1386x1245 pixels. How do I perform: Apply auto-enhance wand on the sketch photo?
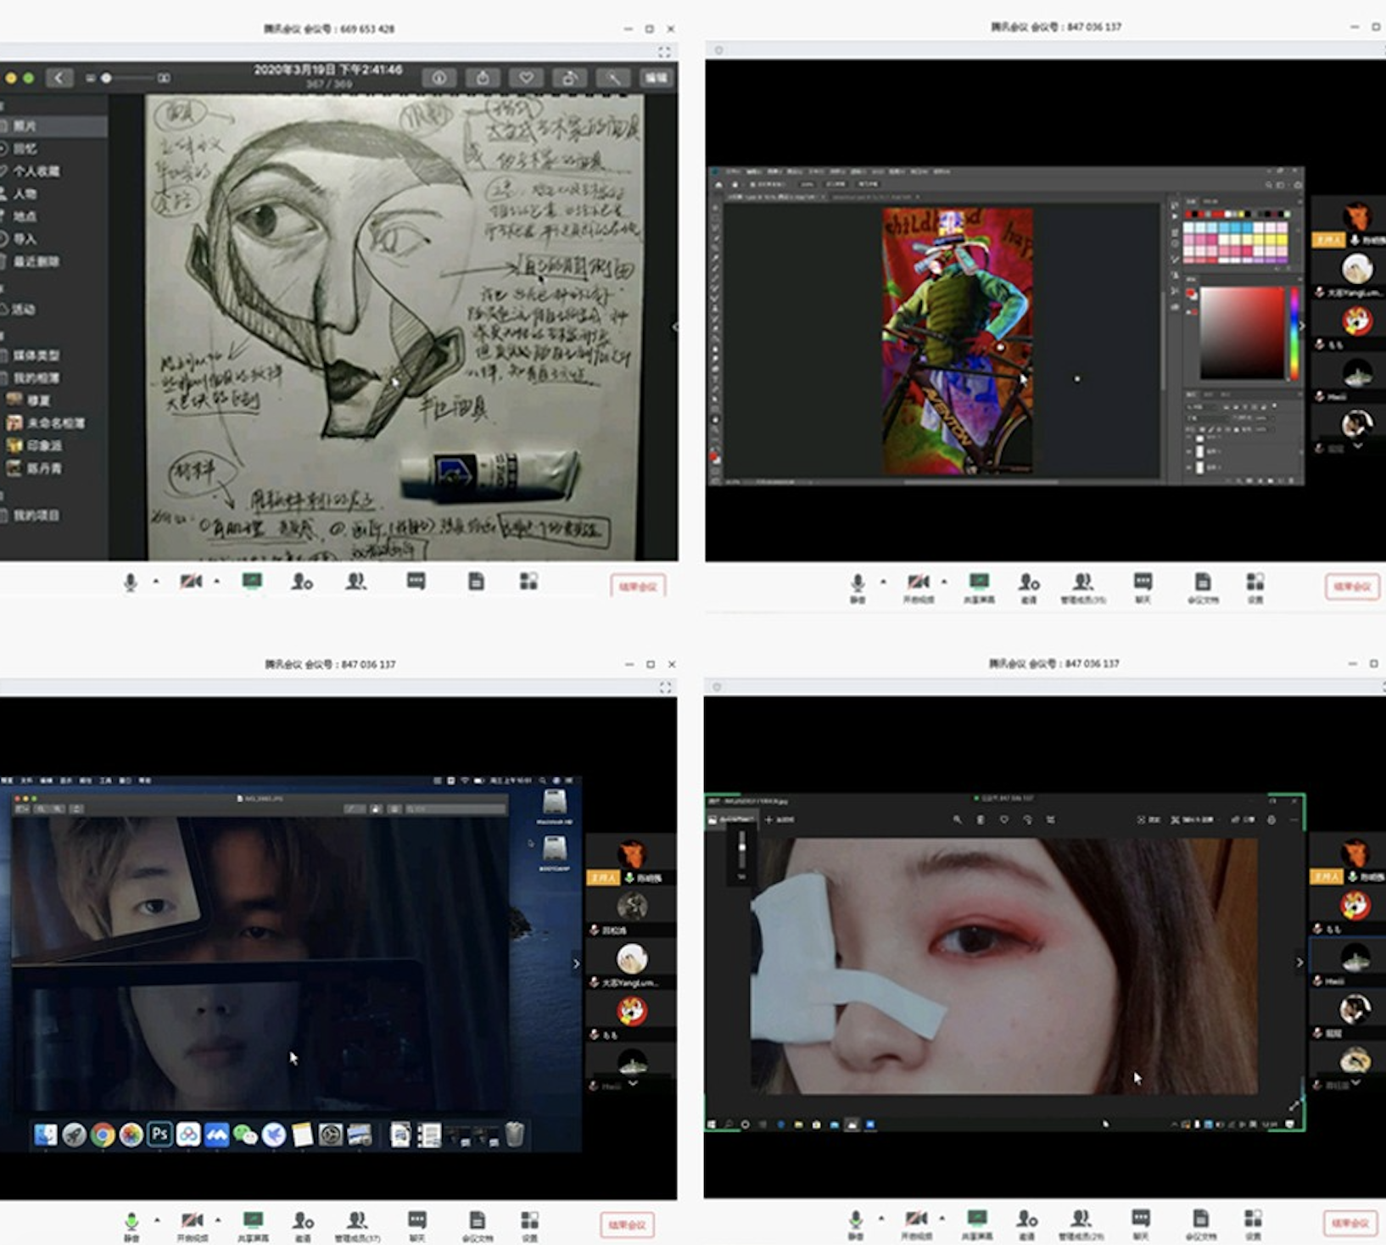click(x=612, y=78)
